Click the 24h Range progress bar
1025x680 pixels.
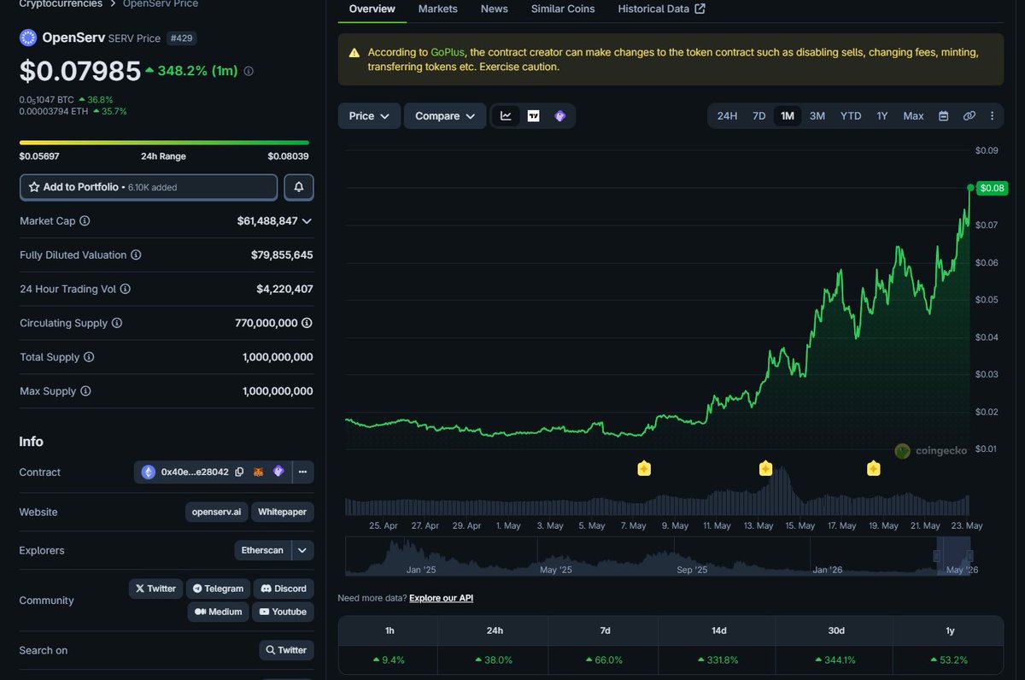click(164, 143)
